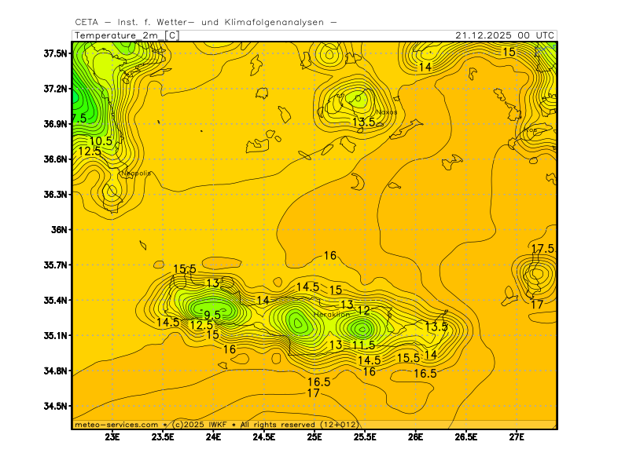The height and width of the screenshot is (471, 629).
Task: Click the CETA institute header text
Action: pos(206,23)
